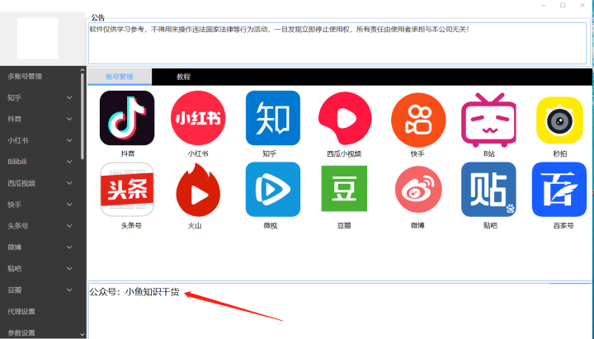Switch to the 教程 tab
The image size is (594, 339).
pyautogui.click(x=183, y=77)
